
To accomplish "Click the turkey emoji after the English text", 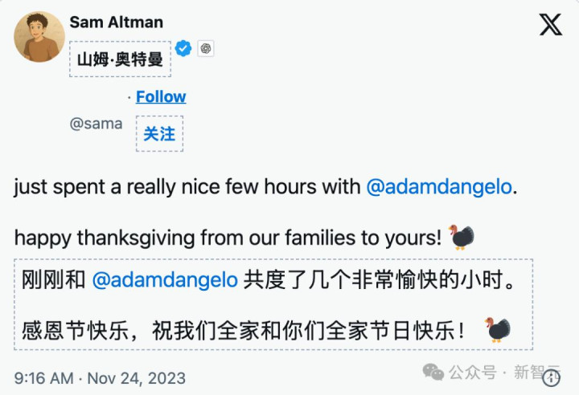I will (x=462, y=237).
